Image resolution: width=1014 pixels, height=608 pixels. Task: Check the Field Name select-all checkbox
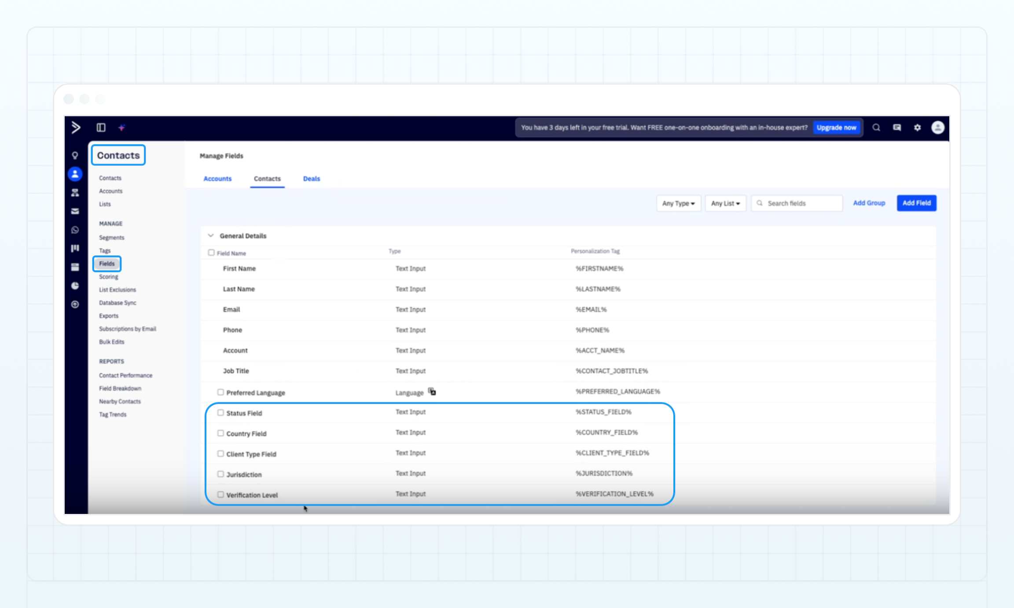[x=212, y=252]
